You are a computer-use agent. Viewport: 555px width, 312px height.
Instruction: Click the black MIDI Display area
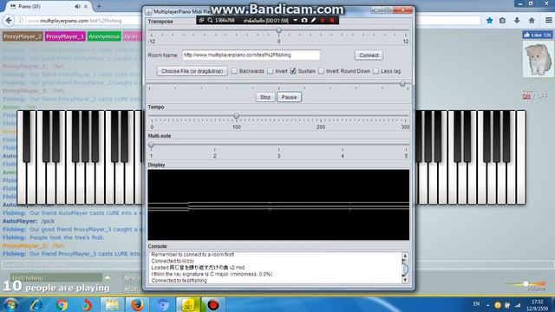point(278,205)
